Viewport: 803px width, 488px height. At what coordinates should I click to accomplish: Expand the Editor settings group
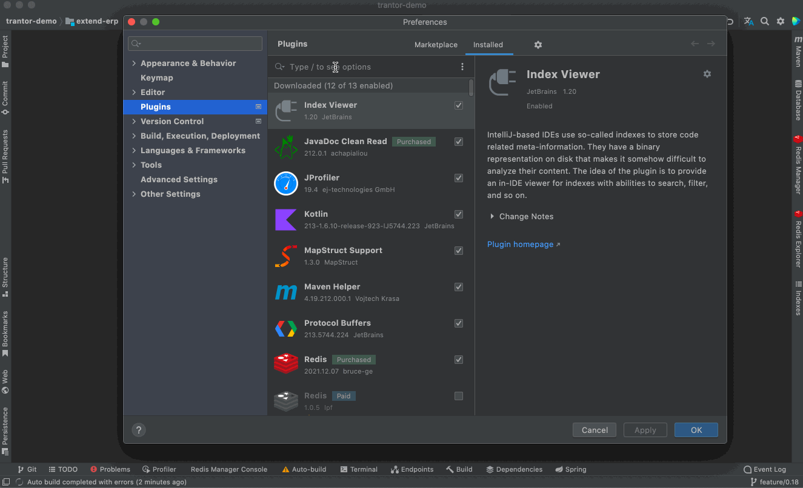[134, 92]
